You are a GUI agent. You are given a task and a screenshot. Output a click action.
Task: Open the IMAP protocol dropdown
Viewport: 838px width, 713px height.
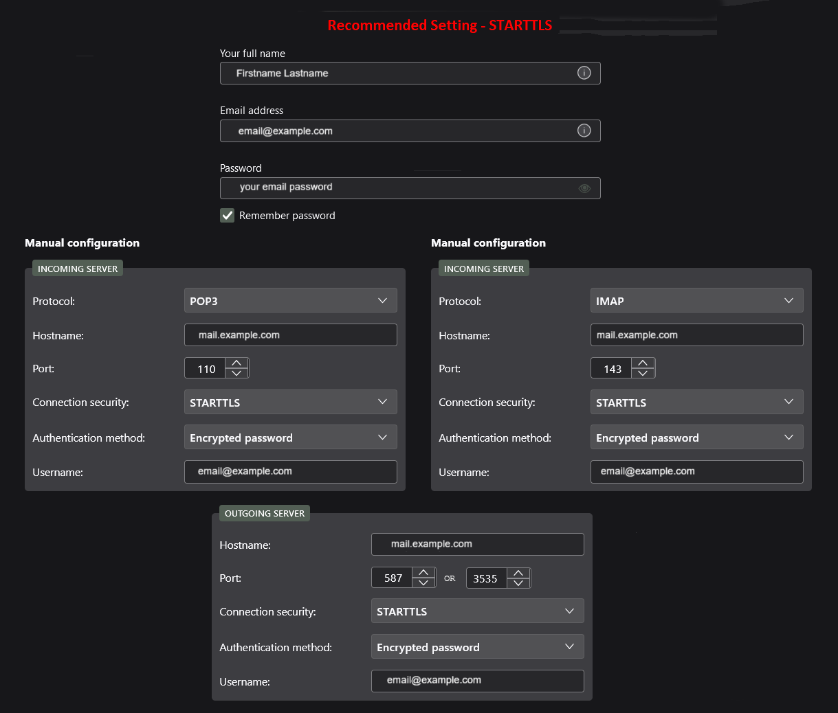[696, 301]
